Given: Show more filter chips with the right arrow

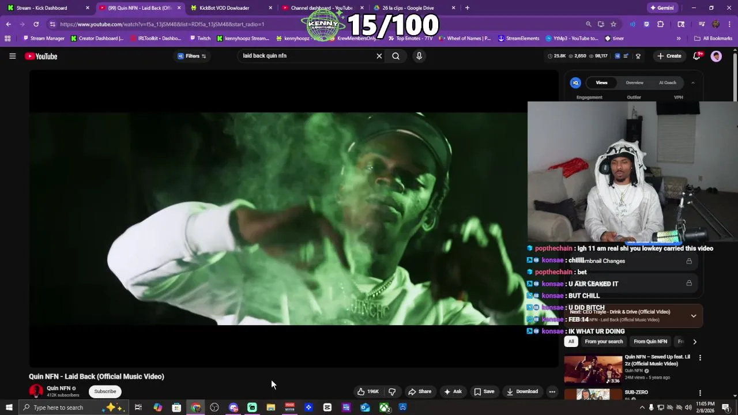Looking at the screenshot, I should [695, 341].
